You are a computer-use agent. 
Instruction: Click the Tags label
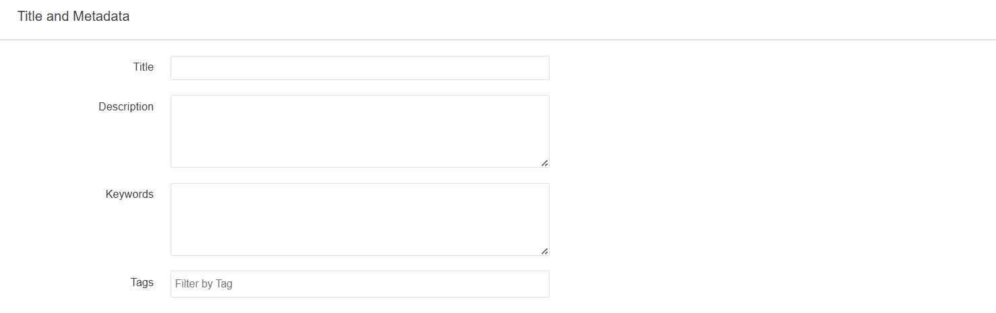tap(142, 282)
